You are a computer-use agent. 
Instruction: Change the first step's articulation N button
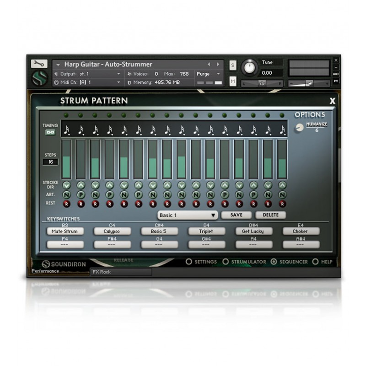[x=66, y=194]
